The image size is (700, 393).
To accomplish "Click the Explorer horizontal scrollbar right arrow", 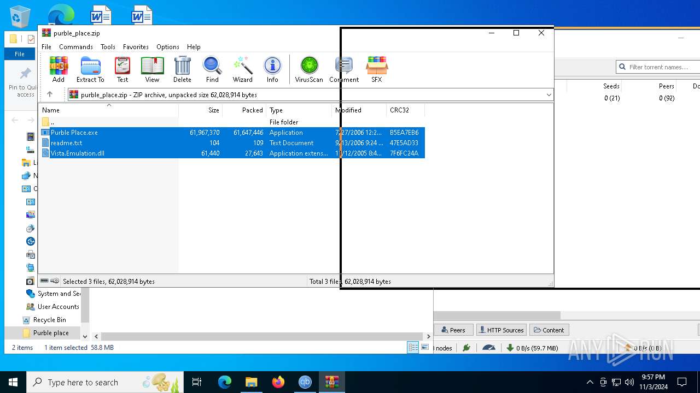I will point(429,336).
